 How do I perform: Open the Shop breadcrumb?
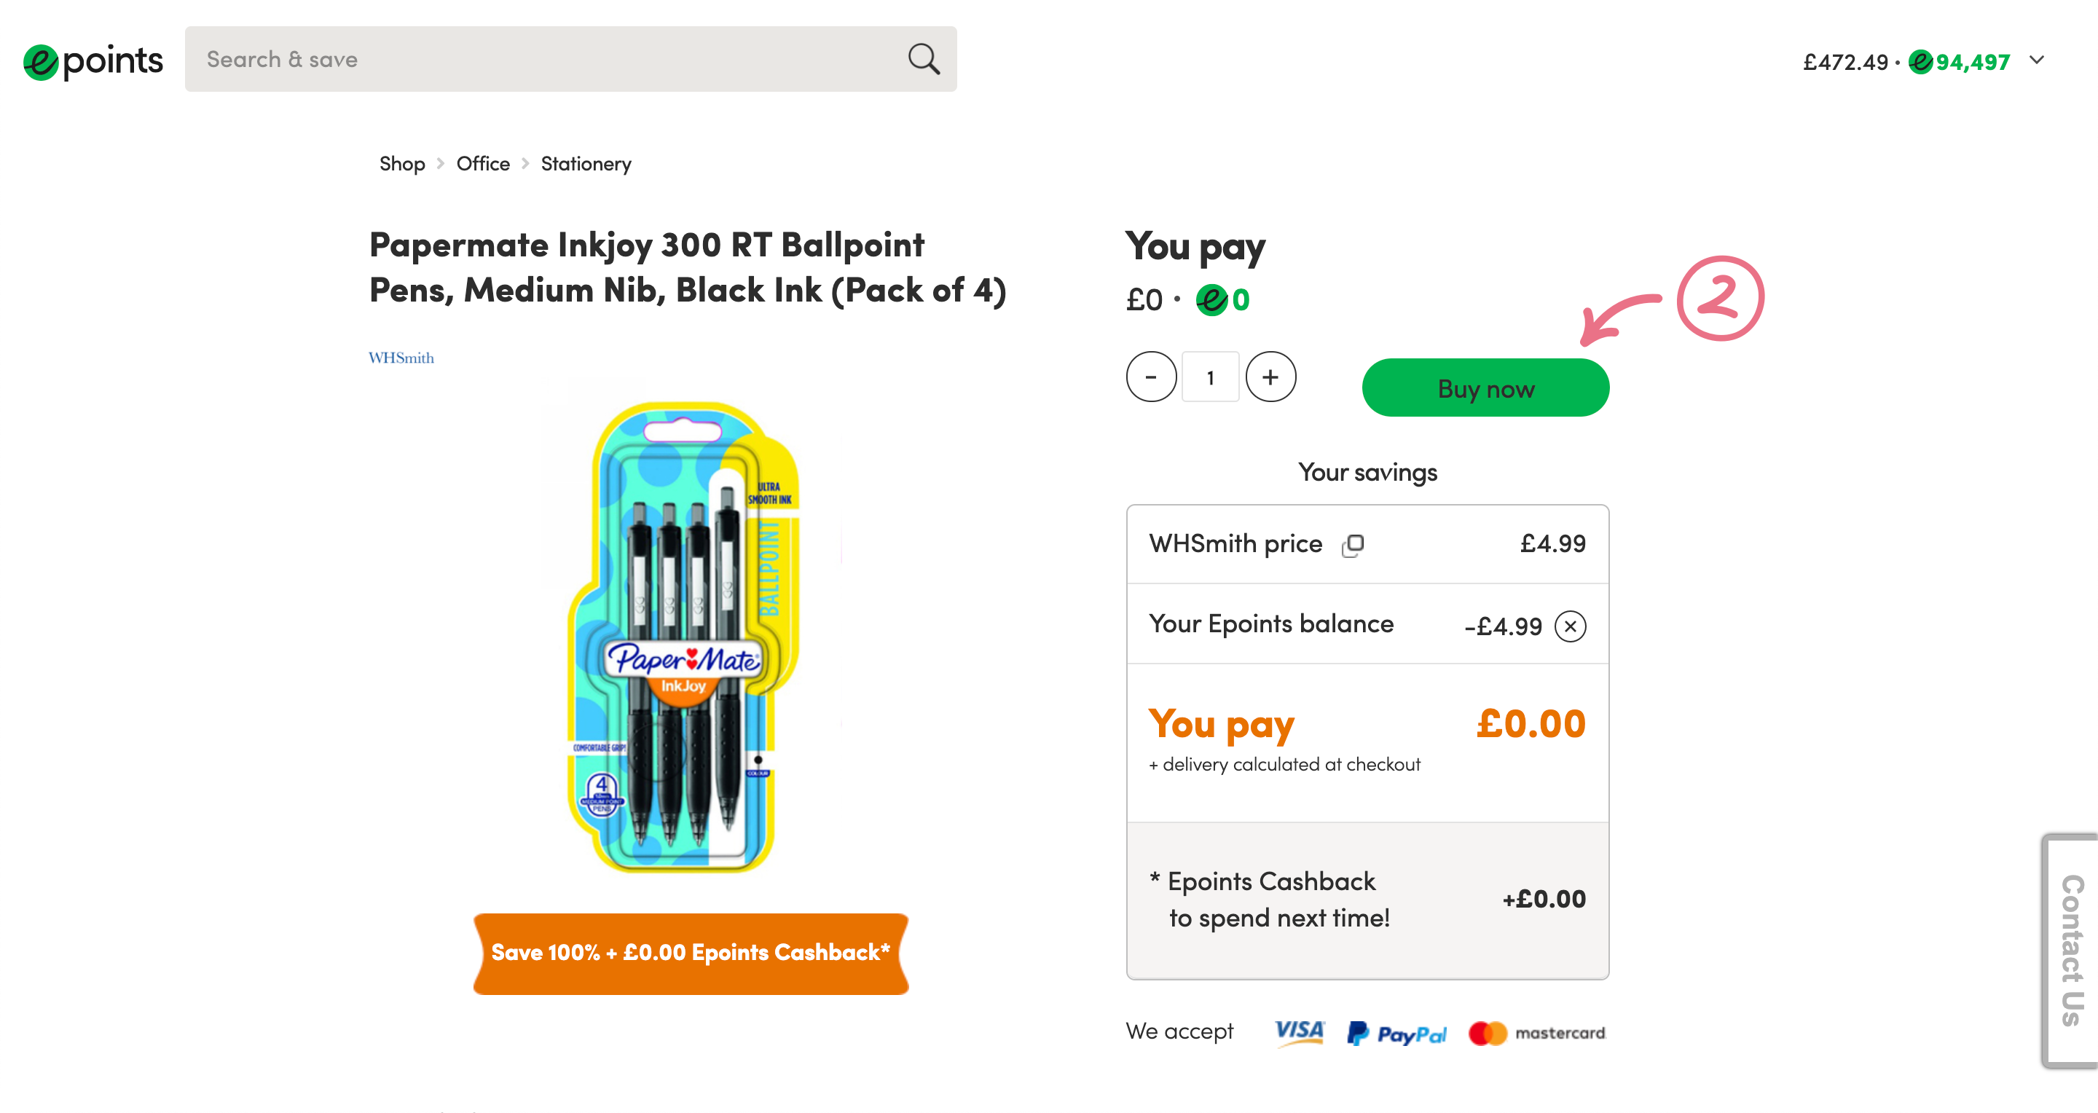401,164
